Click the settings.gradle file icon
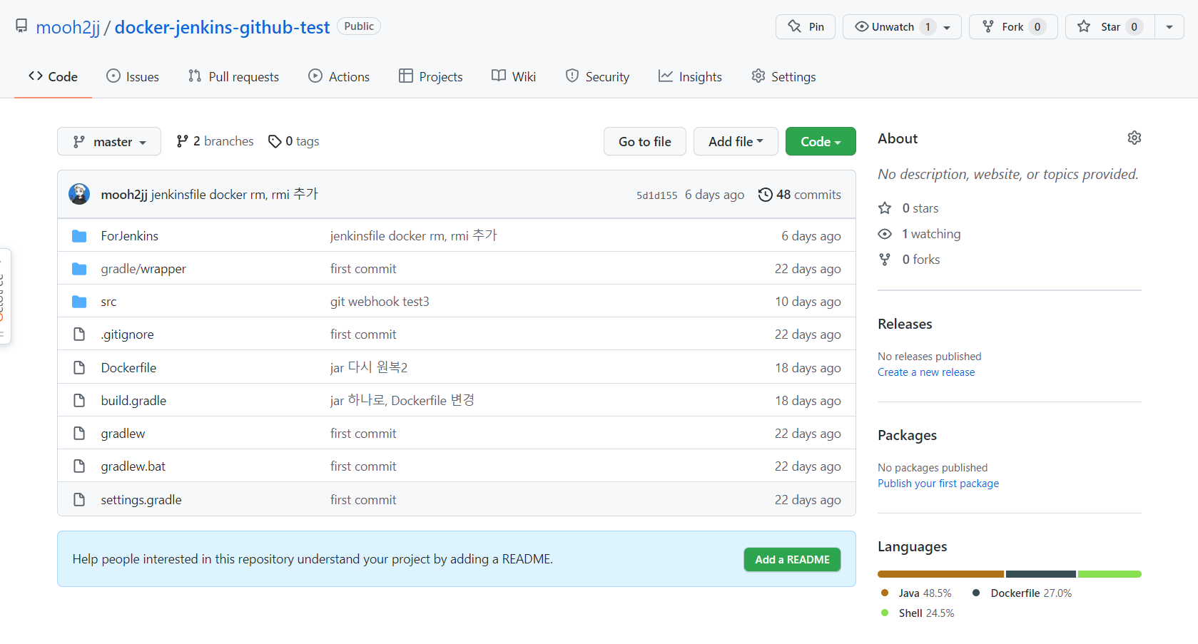 click(x=79, y=499)
